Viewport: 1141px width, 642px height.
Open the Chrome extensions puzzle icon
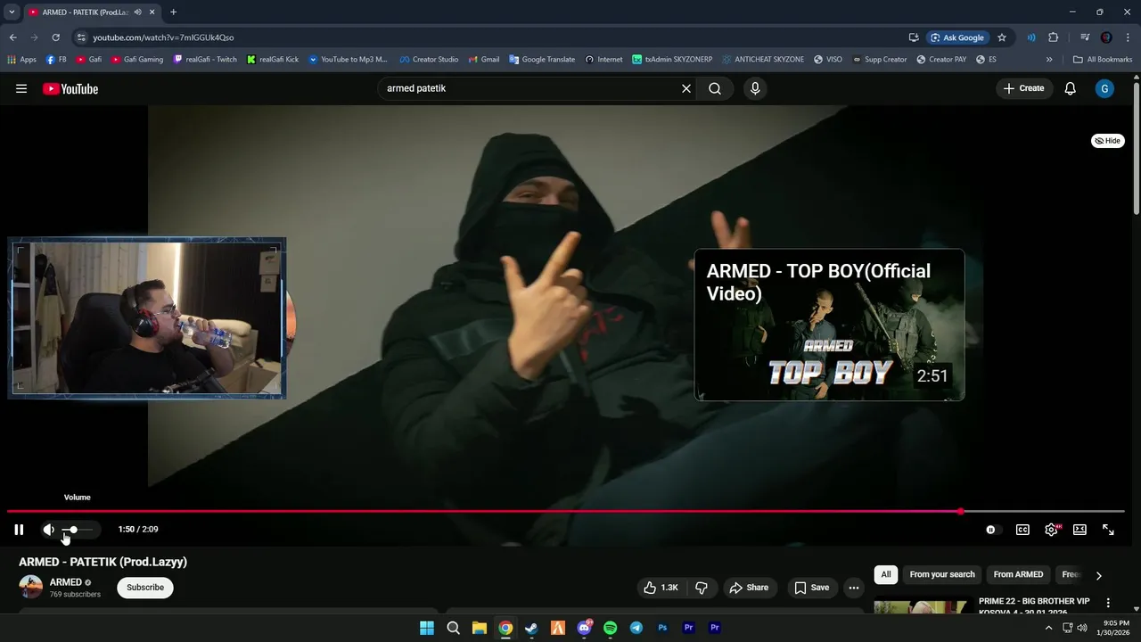(1054, 37)
